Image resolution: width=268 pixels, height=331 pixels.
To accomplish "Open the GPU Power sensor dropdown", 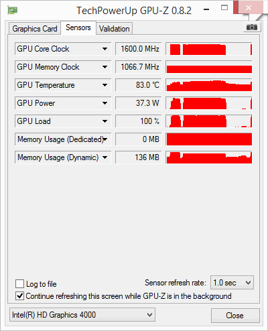I will 105,103.
